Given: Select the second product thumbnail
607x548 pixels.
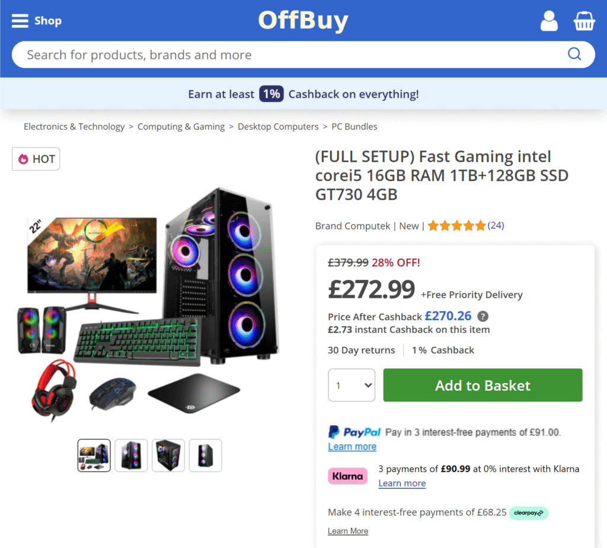Looking at the screenshot, I should click(x=131, y=455).
